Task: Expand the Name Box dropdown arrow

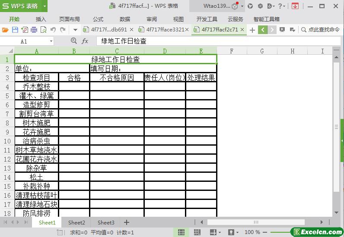Action: pos(51,41)
